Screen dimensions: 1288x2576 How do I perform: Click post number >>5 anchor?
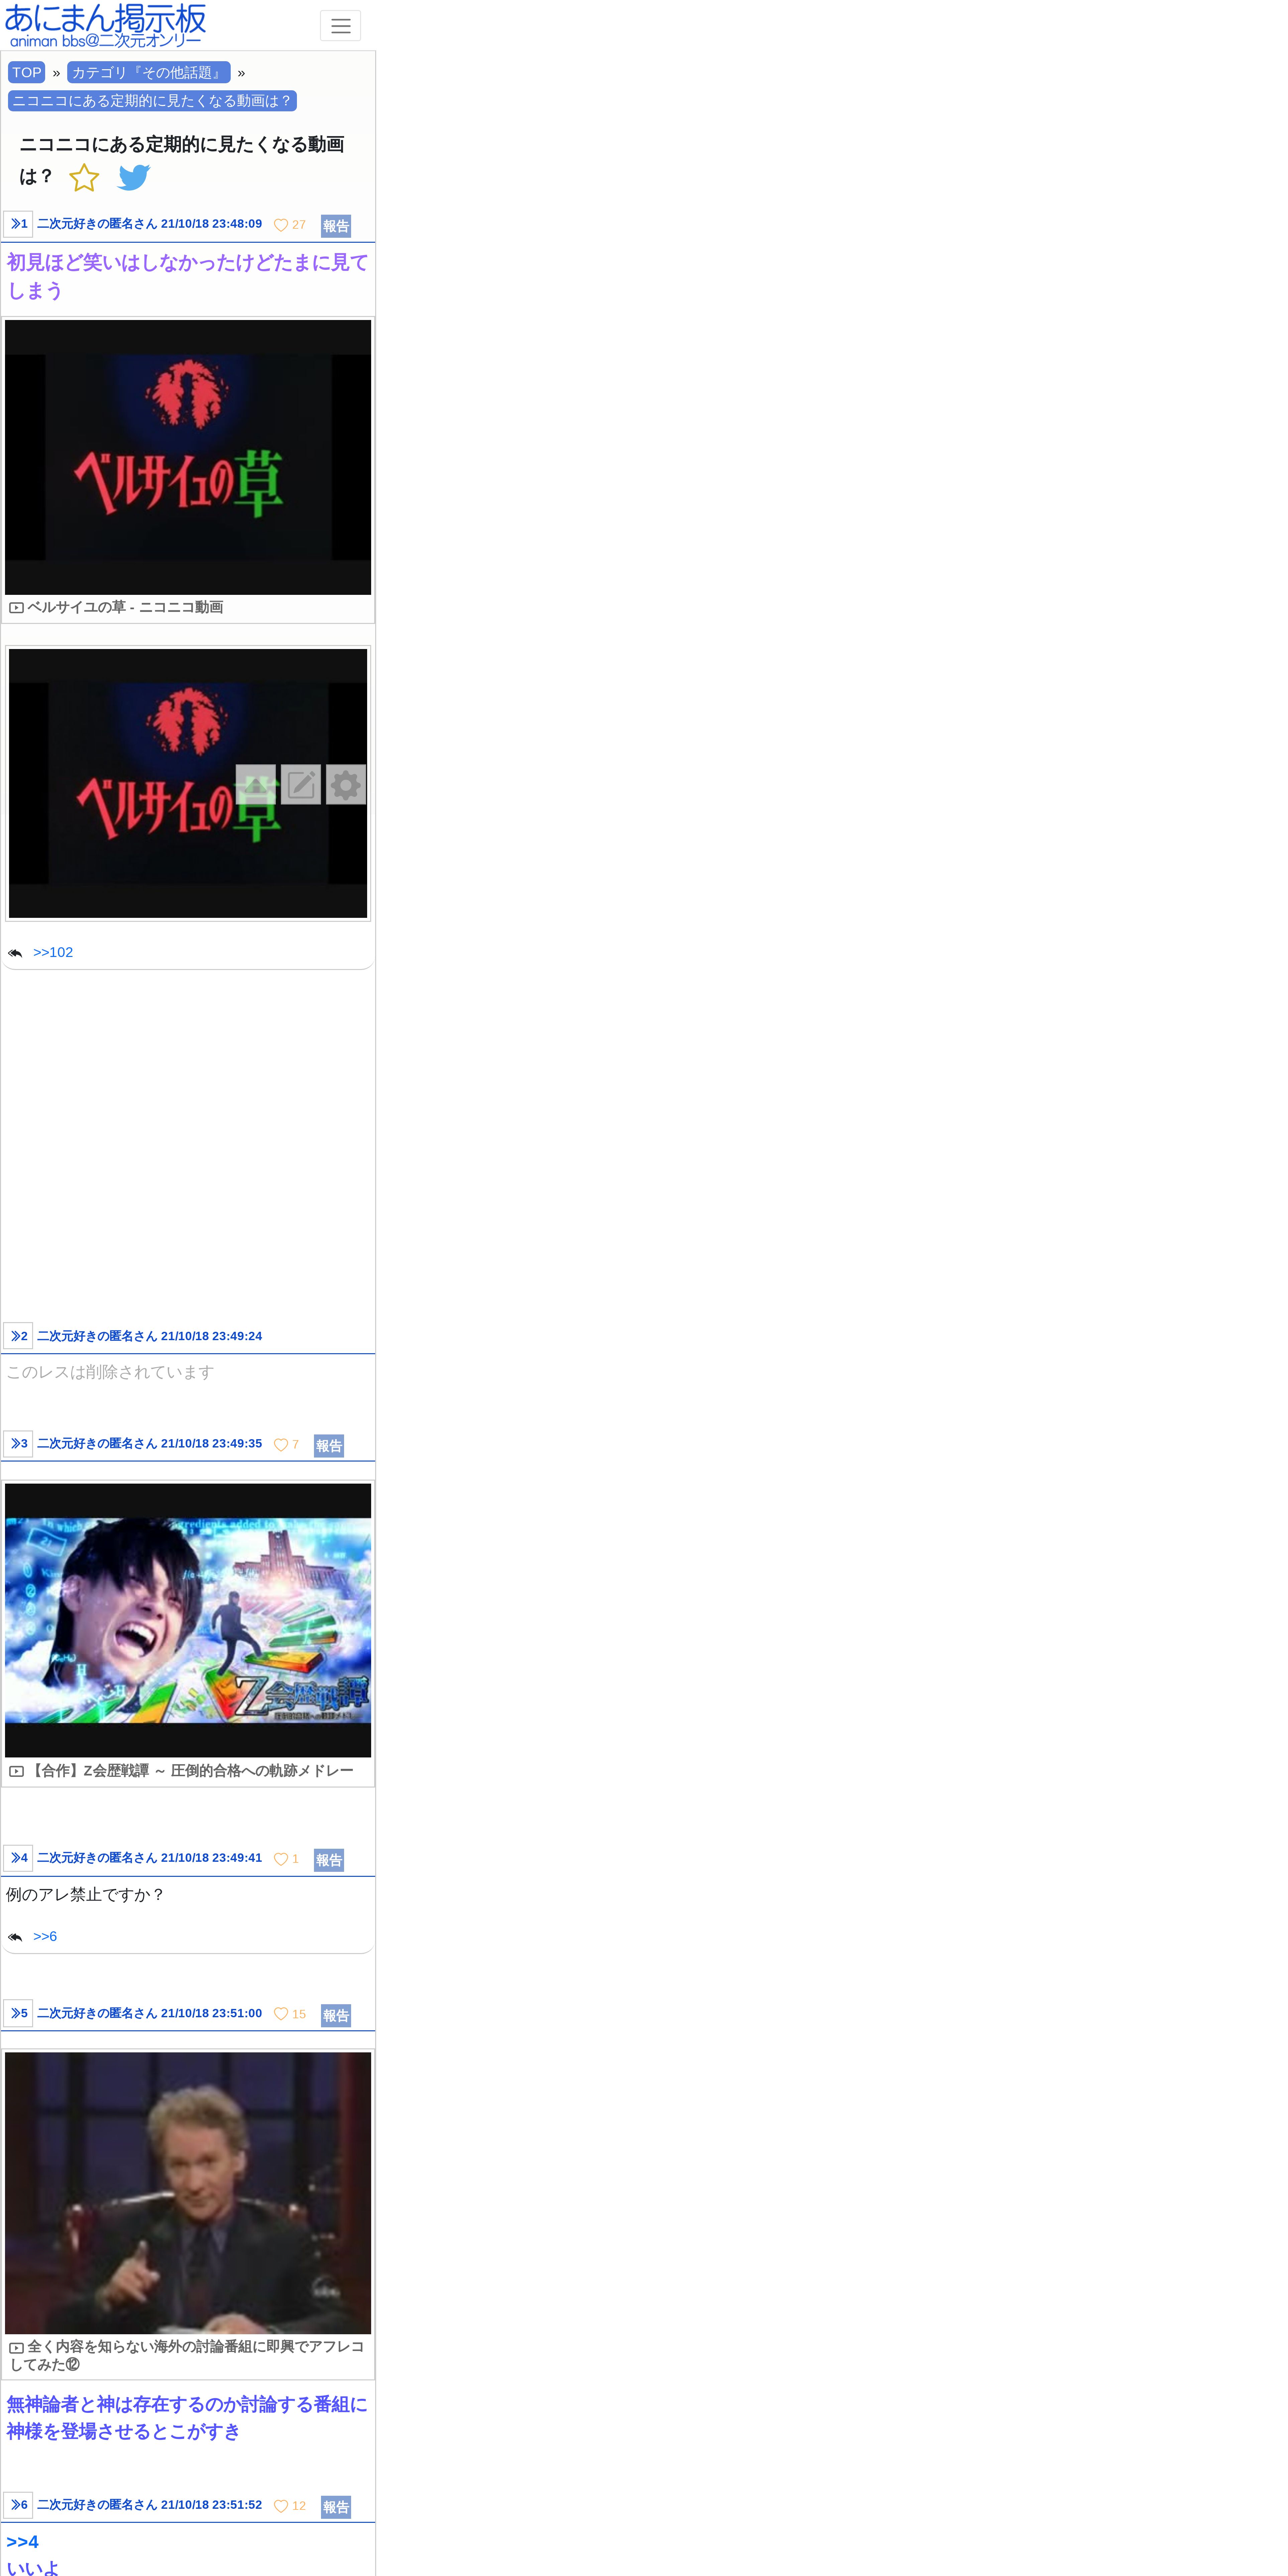(x=18, y=2013)
